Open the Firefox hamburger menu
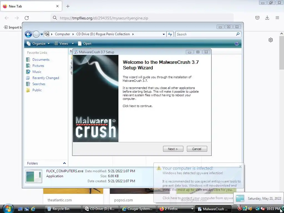The image size is (284, 213). (277, 18)
